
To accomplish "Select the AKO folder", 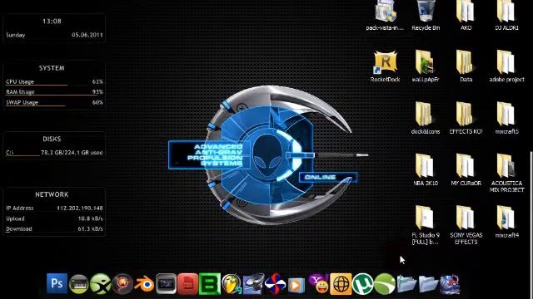I will coord(466,16).
